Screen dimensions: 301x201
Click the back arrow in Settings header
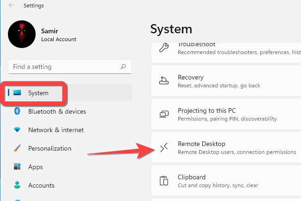click(x=11, y=6)
